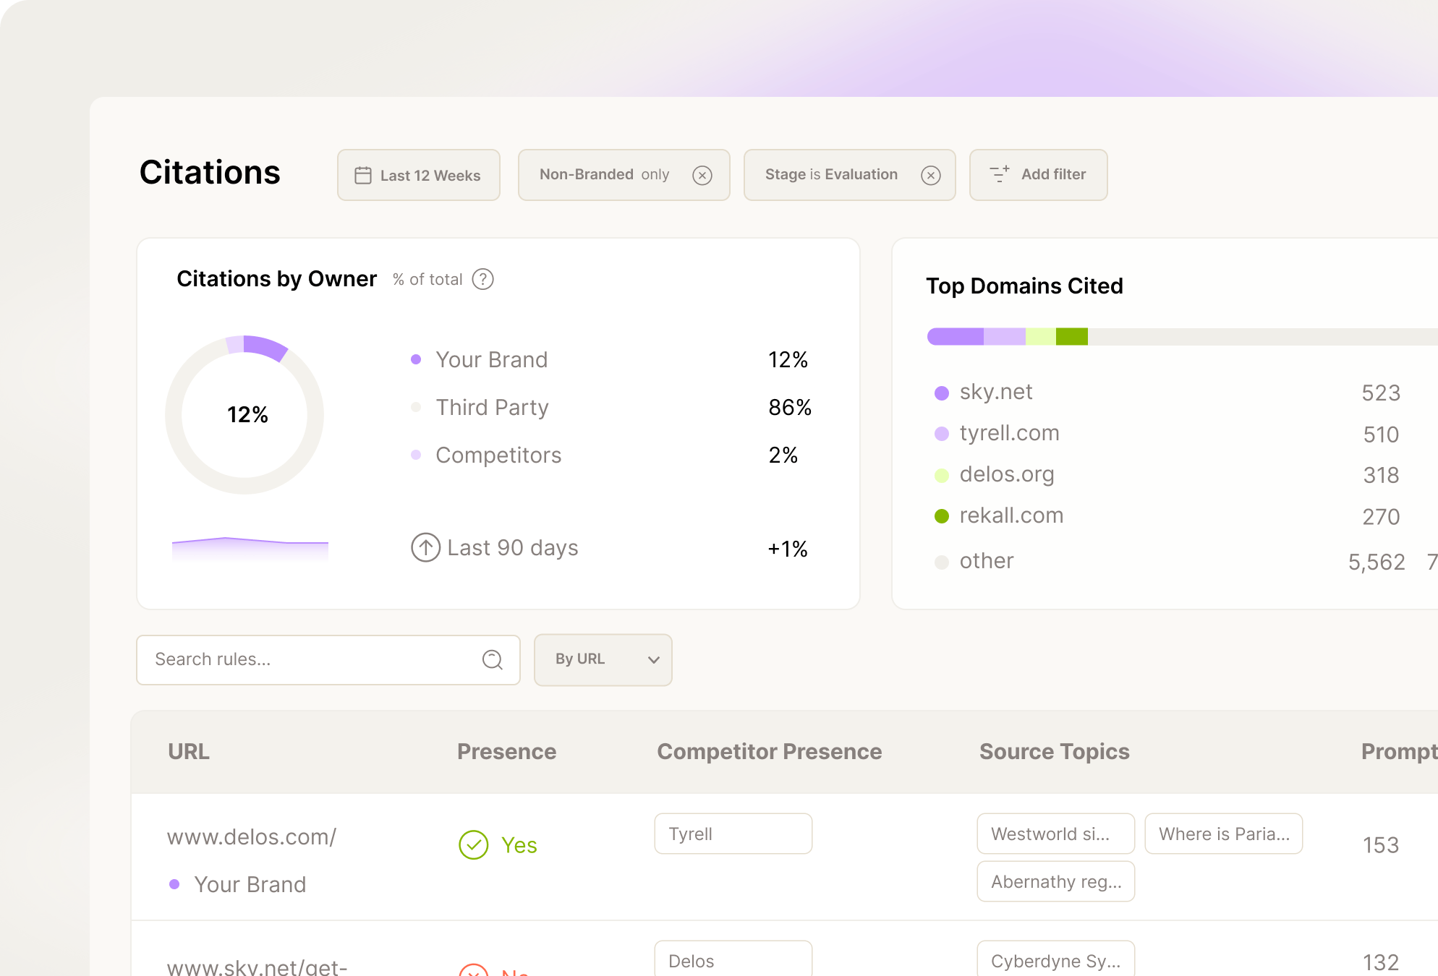Click the Add filter icon
Viewport: 1438px width, 976px height.
point(999,175)
